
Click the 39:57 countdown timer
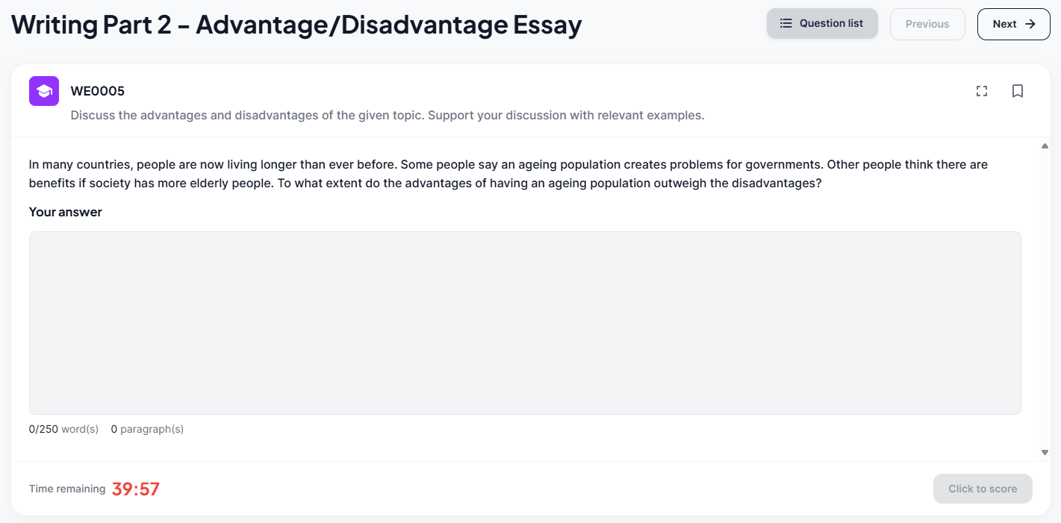136,489
